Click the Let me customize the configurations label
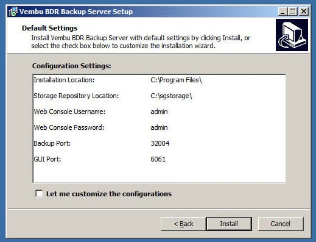 tap(109, 194)
